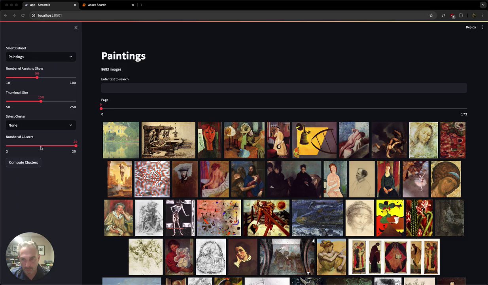Open the five-panel Orthodox icons thumbnail
488x285 pixels.
point(394,257)
